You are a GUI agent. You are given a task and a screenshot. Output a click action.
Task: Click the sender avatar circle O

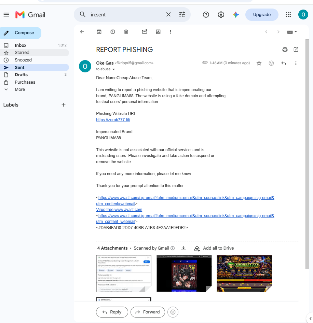[x=85, y=66]
